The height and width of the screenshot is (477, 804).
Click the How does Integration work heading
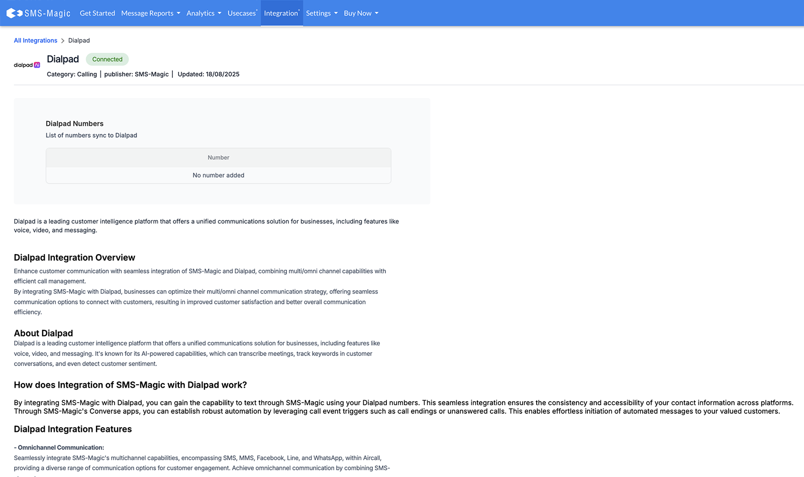pyautogui.click(x=131, y=385)
